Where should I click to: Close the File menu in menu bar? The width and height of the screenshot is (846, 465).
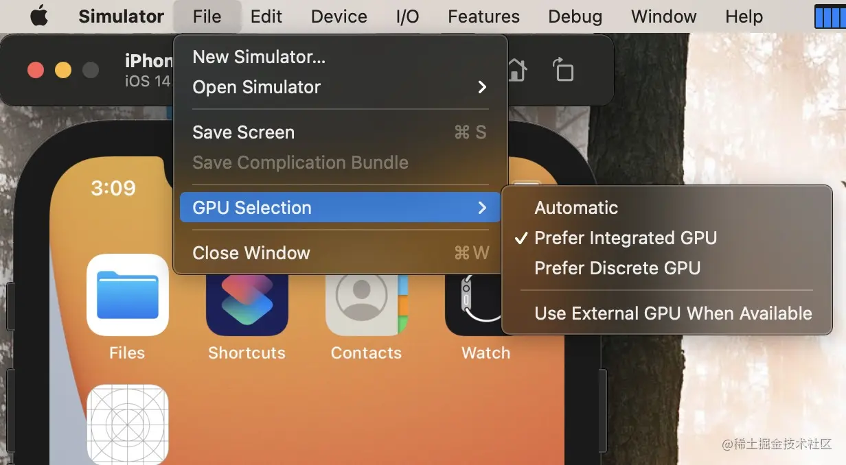tap(207, 16)
